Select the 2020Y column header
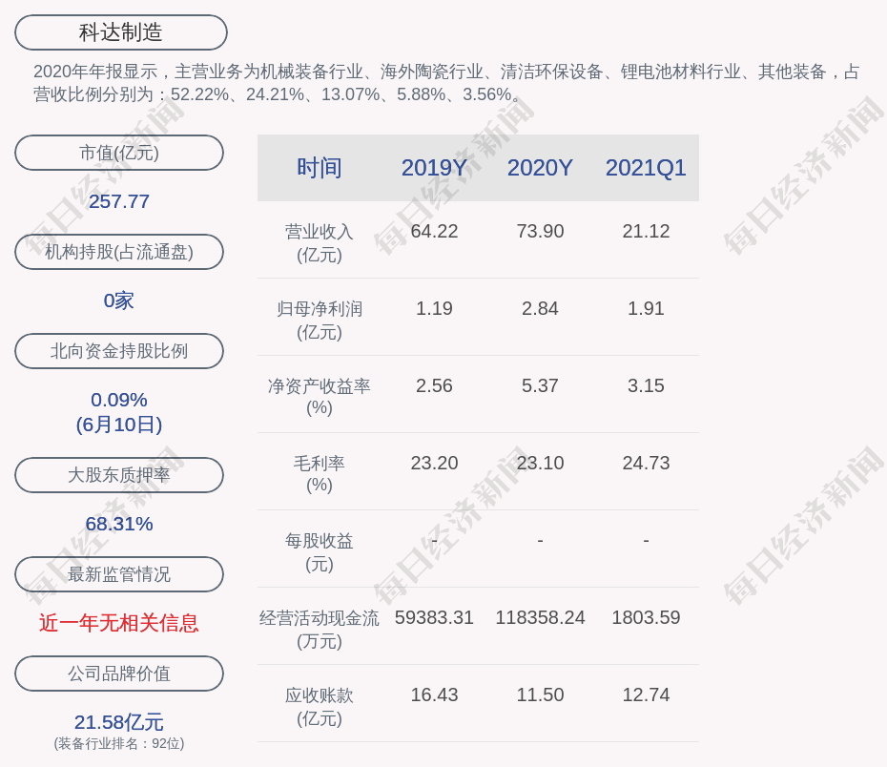887x767 pixels. pyautogui.click(x=540, y=168)
